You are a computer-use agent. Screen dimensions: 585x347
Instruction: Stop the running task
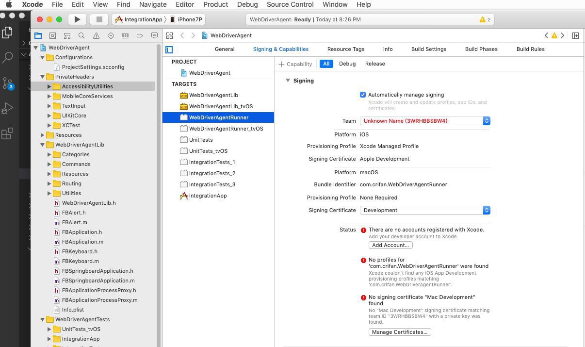coord(99,19)
